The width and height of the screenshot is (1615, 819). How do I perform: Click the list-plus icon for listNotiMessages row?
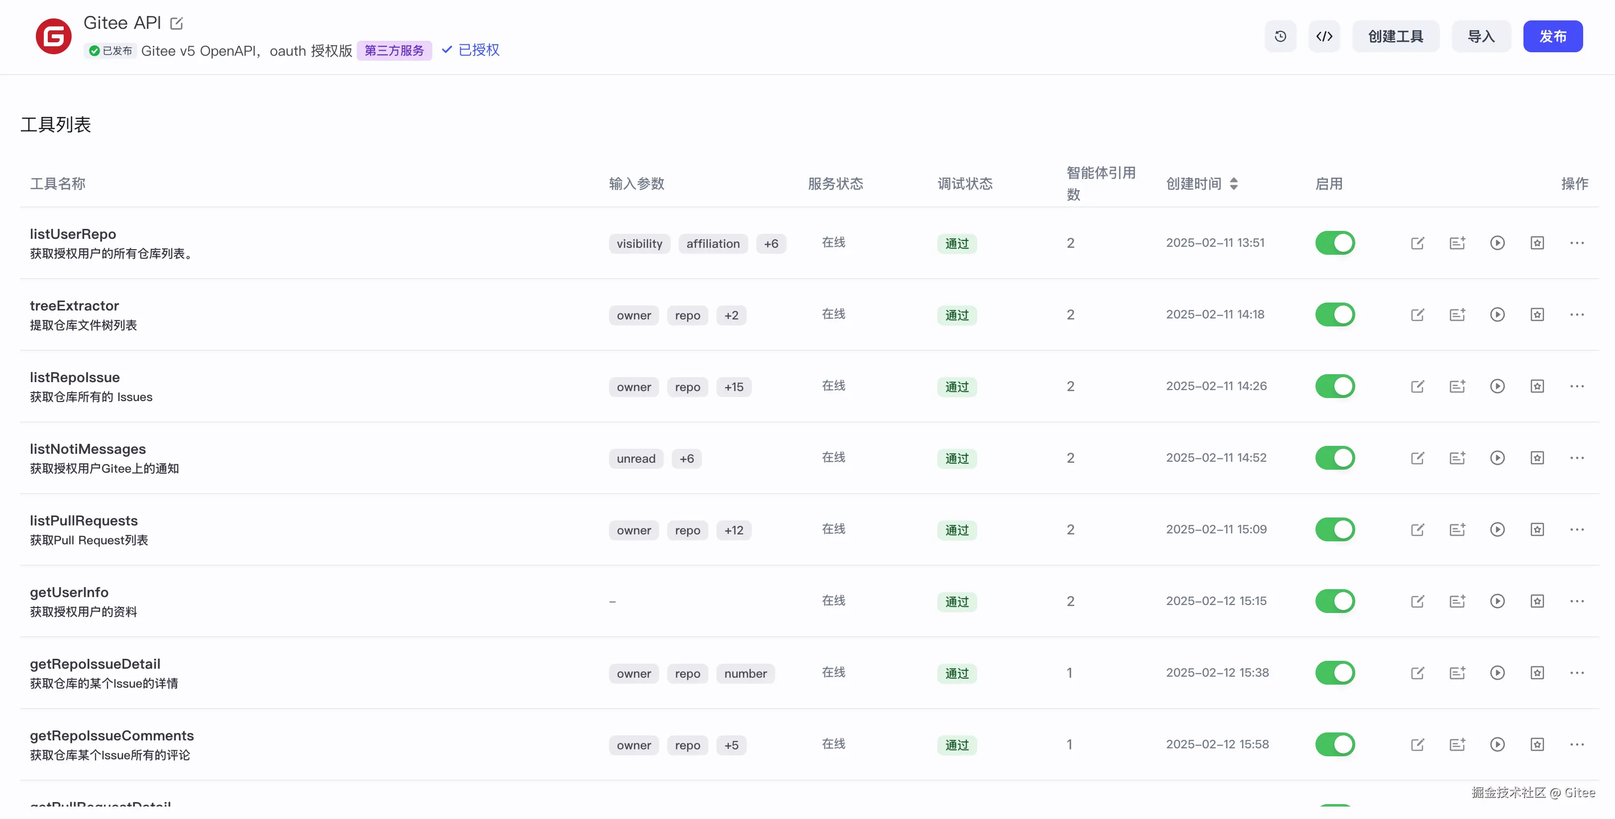click(x=1457, y=458)
